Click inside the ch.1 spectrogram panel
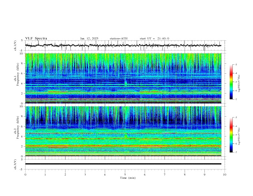Image resolution: width=253 pixels, height=196 pixels. point(123,78)
